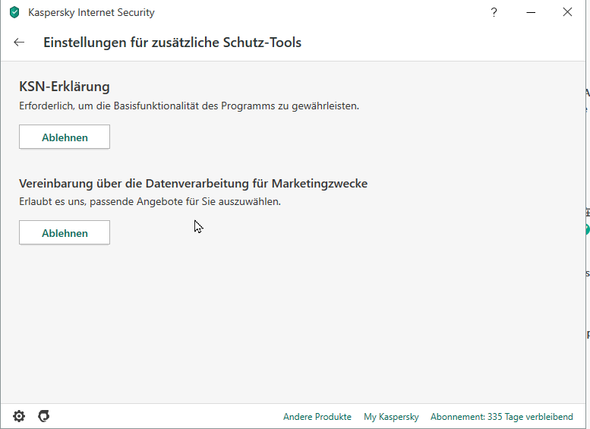590x429 pixels.
Task: Close the Kaspersky Internet Security window
Action: coord(567,12)
